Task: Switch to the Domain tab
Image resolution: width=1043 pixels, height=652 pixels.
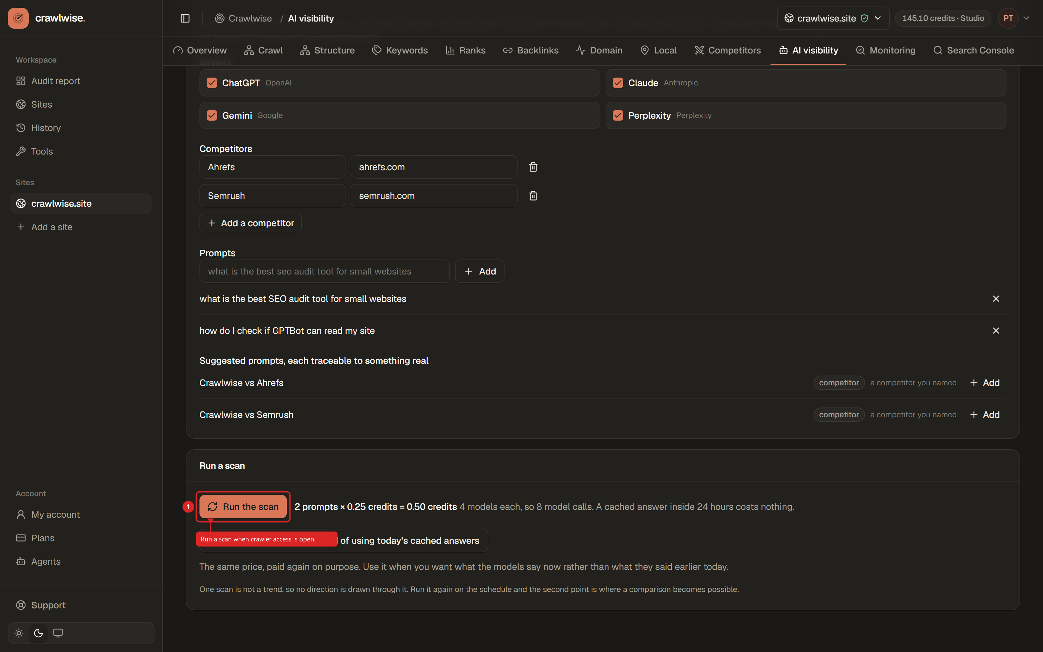Action: coord(599,51)
